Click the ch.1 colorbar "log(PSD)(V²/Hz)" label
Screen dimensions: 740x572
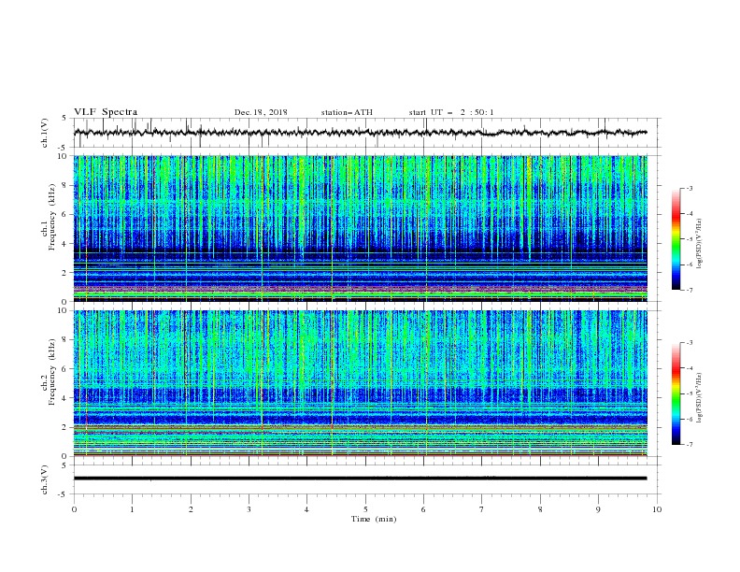[x=700, y=244]
